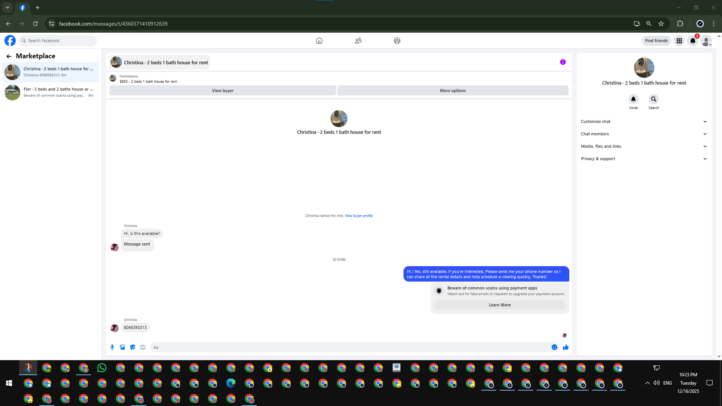Send a thumbs-up like

[x=566, y=347]
